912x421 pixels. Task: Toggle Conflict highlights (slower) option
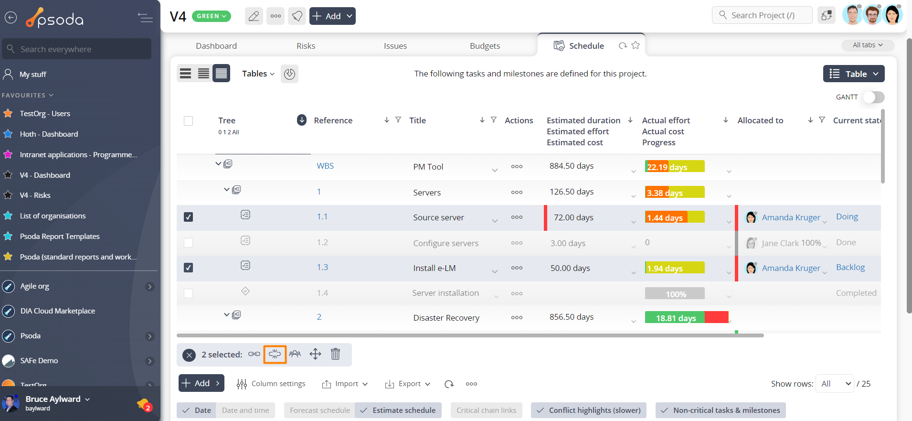(589, 410)
